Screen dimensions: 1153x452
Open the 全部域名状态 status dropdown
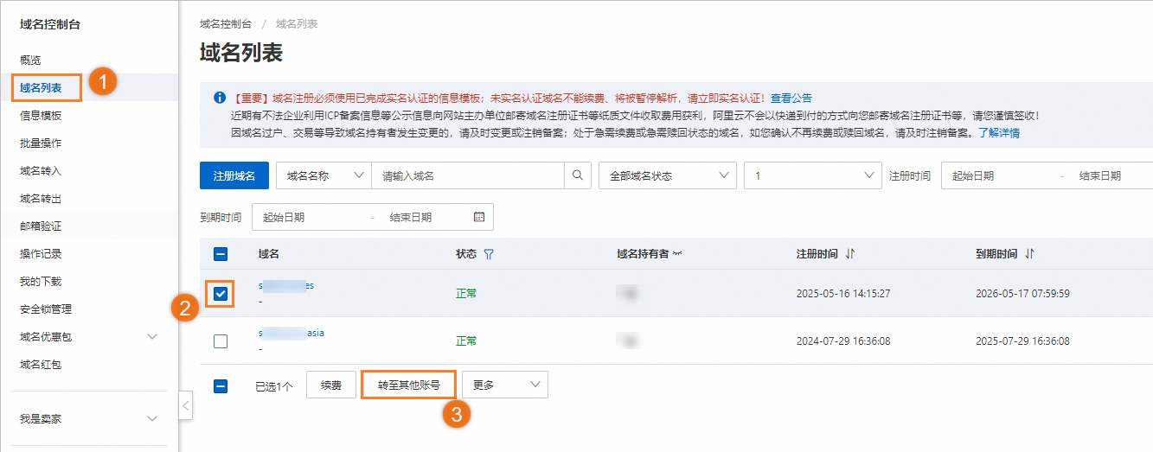click(x=668, y=175)
